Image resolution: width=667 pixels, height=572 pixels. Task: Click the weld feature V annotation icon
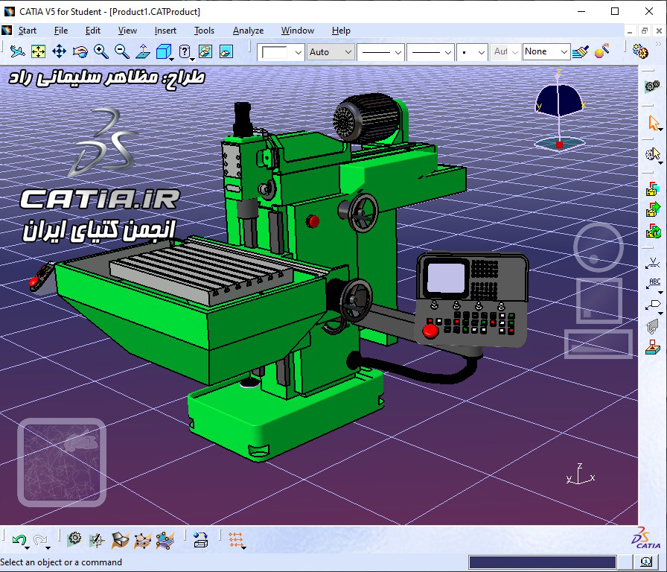point(653,264)
